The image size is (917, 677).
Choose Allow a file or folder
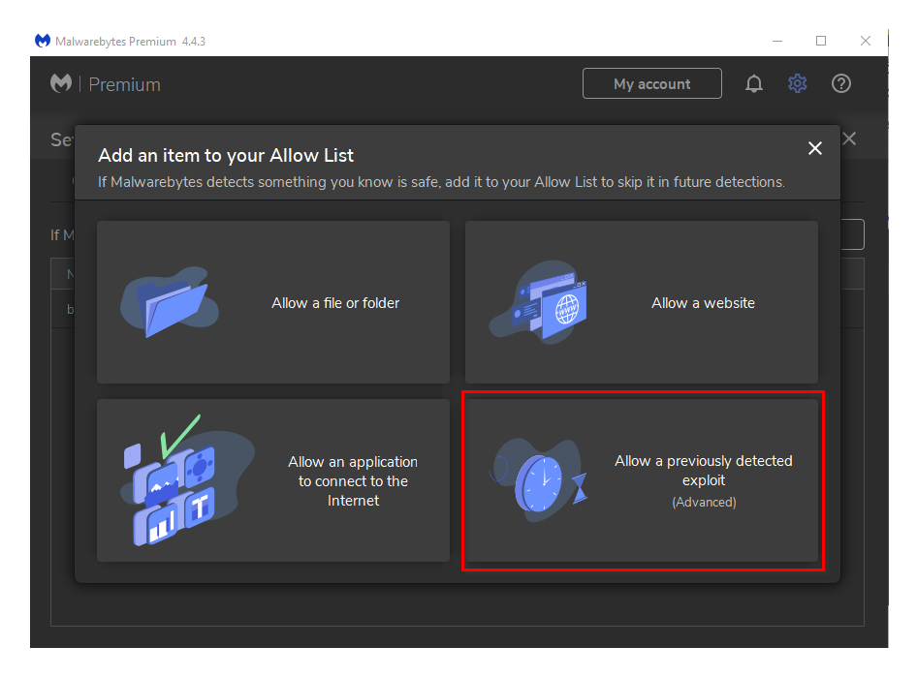click(273, 302)
